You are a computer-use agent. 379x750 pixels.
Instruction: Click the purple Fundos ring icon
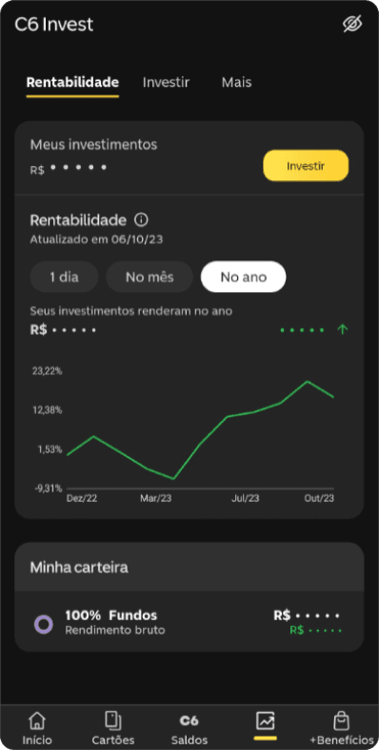pyautogui.click(x=44, y=624)
